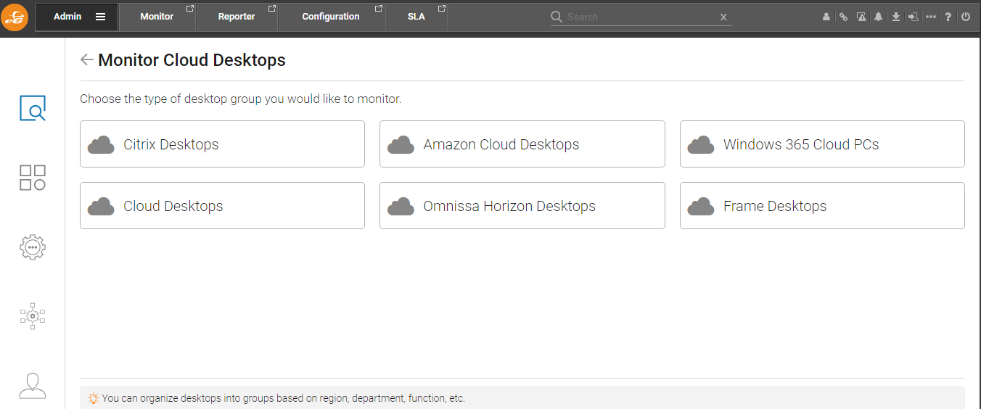Go to the Configuration module

331,17
